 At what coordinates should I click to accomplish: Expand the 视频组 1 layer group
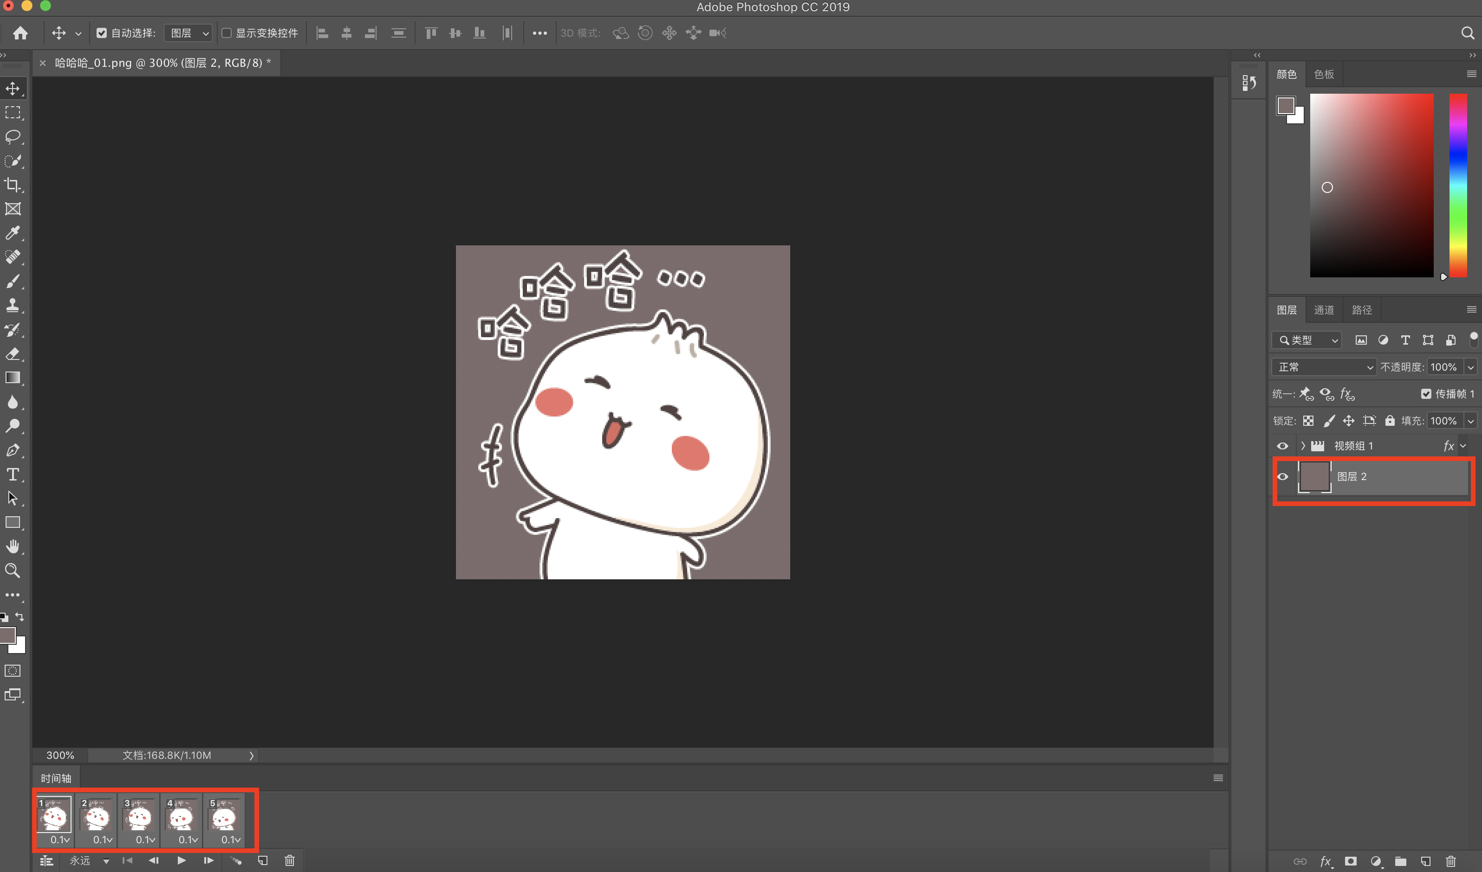[x=1303, y=445]
